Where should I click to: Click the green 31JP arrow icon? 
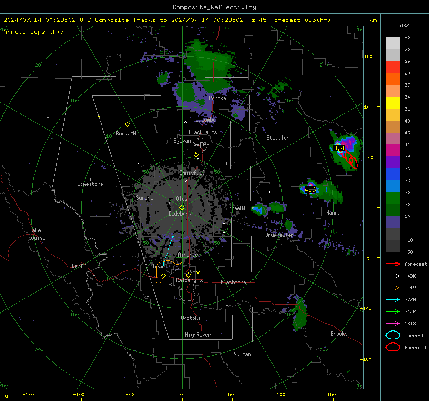(393, 311)
